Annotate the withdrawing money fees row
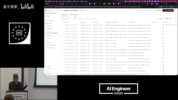Viewport: 178px width, 100px height. pos(163,28)
